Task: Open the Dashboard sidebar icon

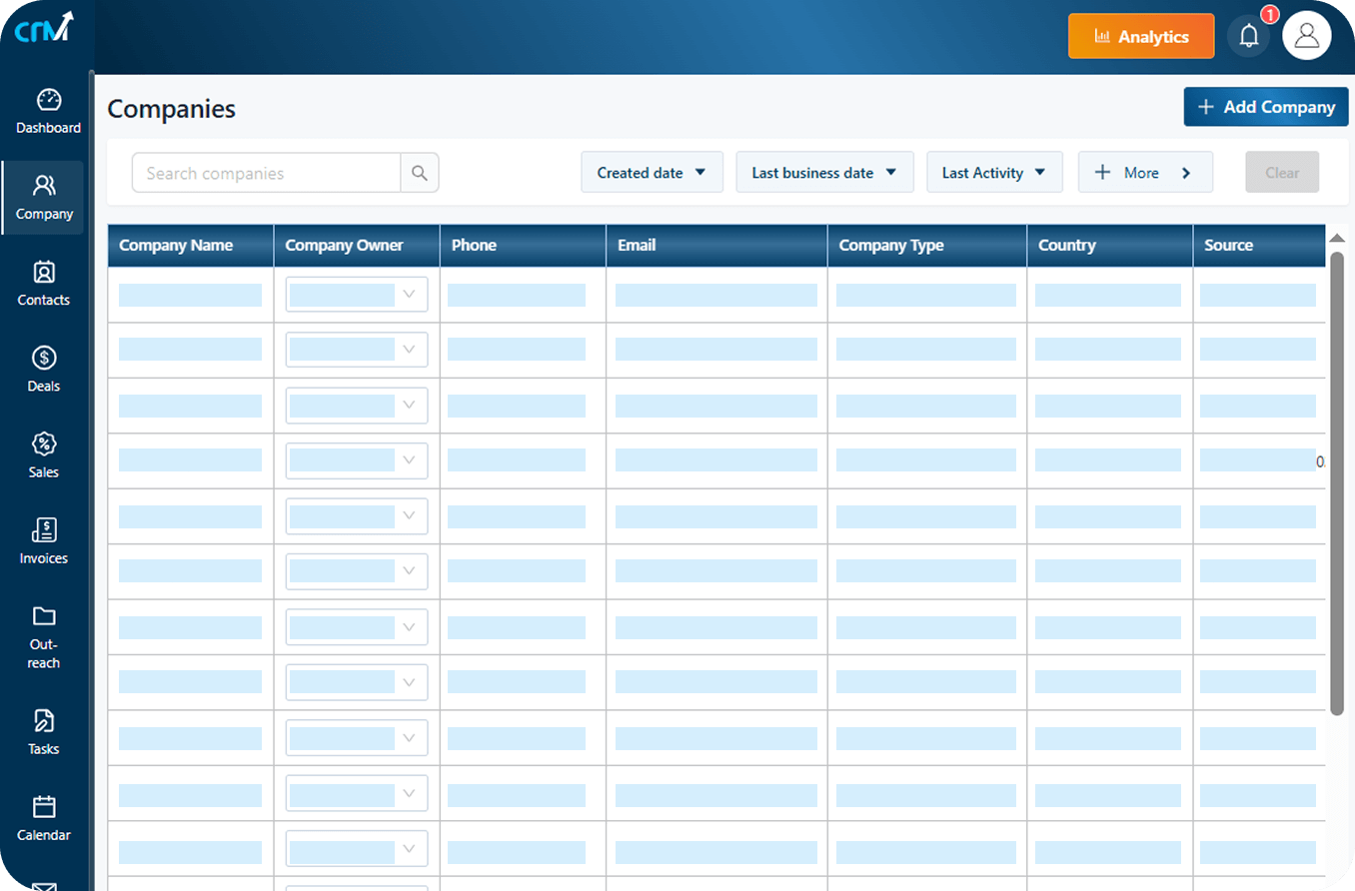Action: point(48,112)
